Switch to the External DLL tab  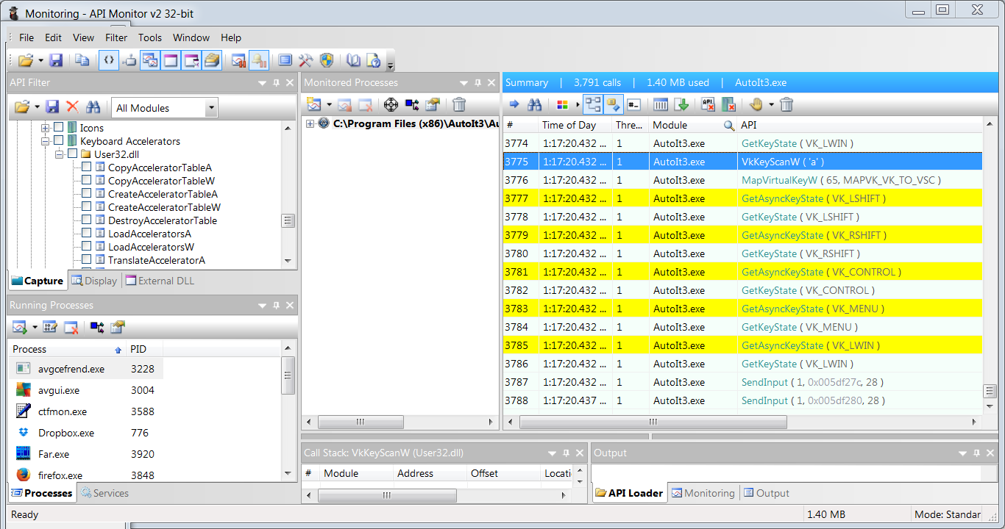point(159,281)
